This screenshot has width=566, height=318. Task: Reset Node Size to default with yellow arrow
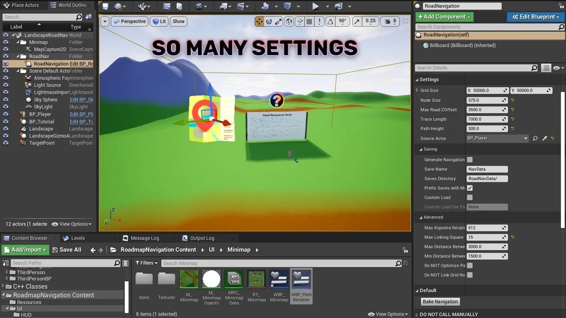coord(512,100)
